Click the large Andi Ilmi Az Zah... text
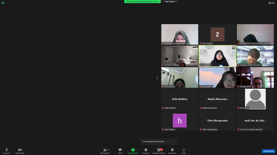Screen dimensions: 277x155 pos(255,121)
